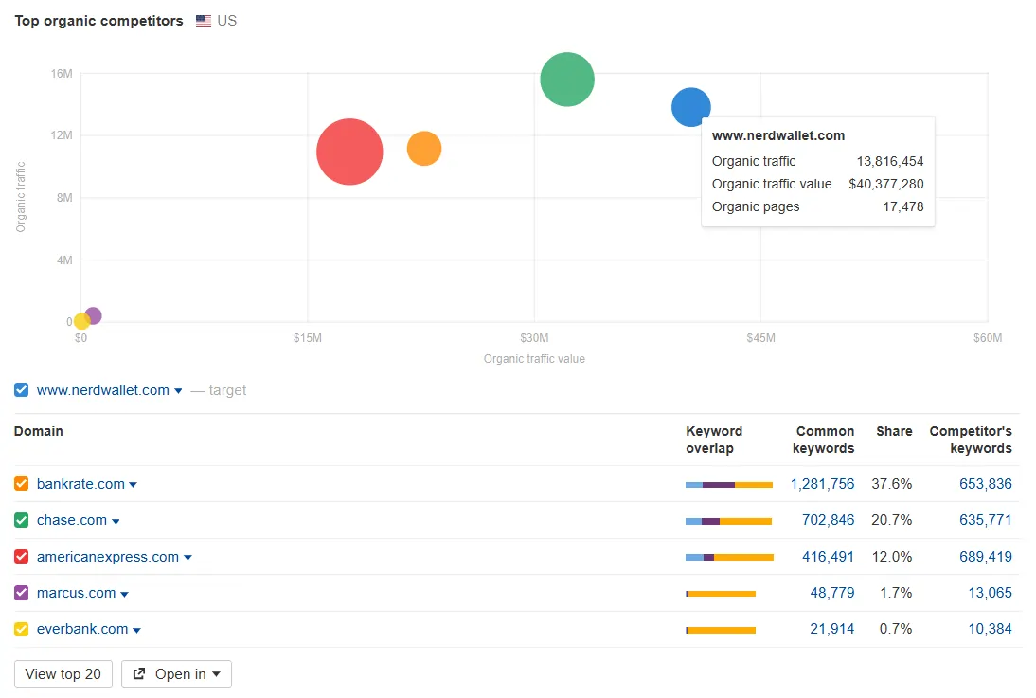Click marcus.com share value 1.7%
Image resolution: width=1036 pixels, height=698 pixels.
[896, 593]
